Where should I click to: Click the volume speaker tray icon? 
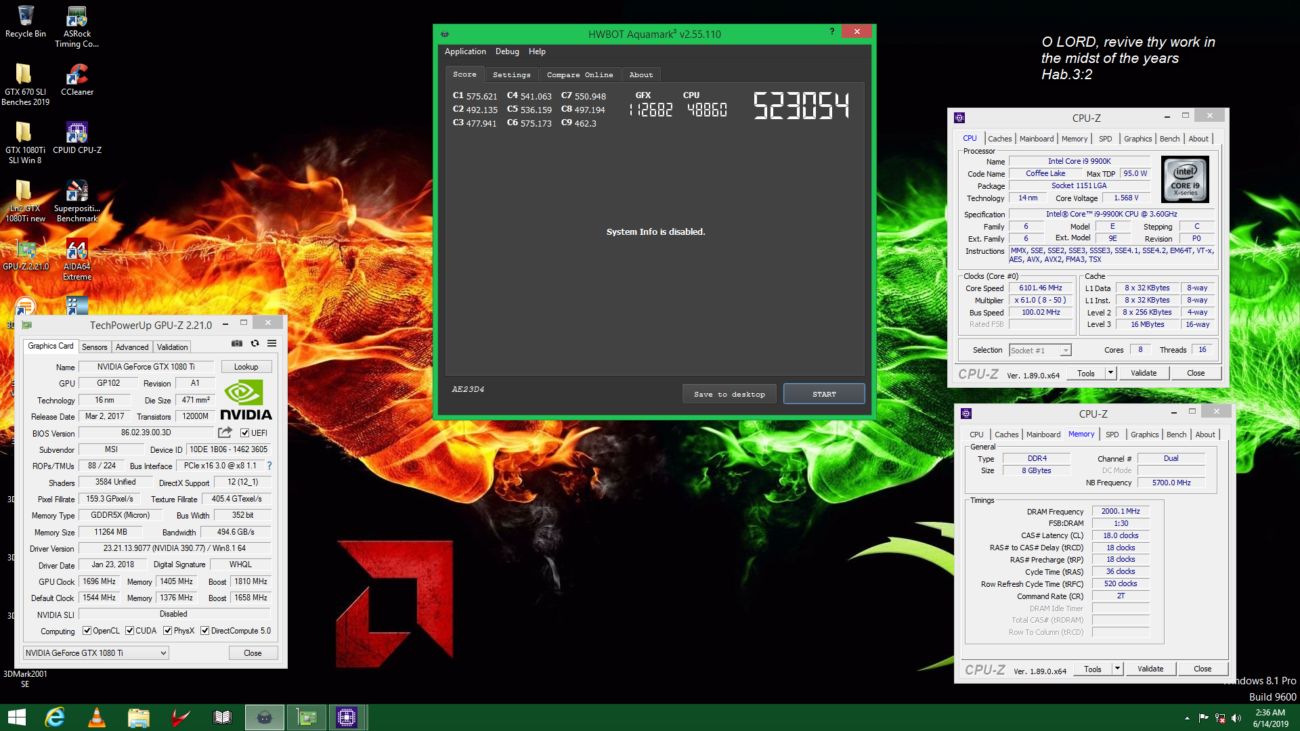point(1236,718)
